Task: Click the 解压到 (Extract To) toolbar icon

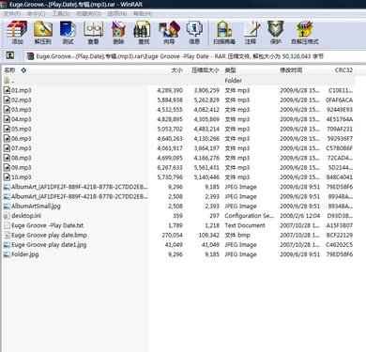Action: point(43,32)
